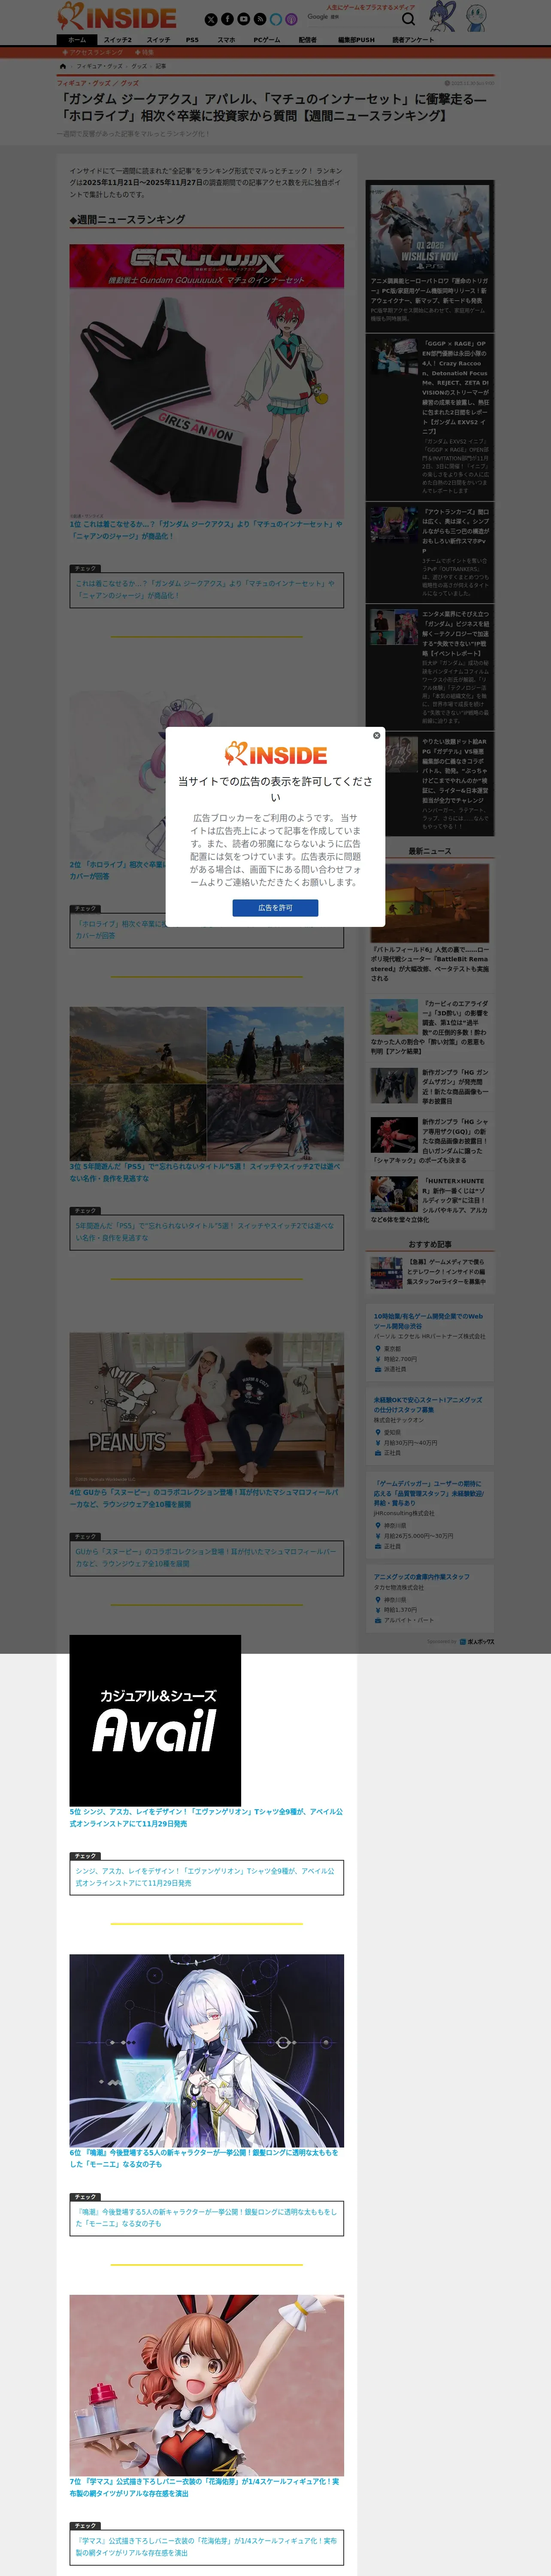Viewport: 551px width, 2576px height.
Task: Open the バトルフィールド6 latest news thumbnail
Action: [429, 903]
